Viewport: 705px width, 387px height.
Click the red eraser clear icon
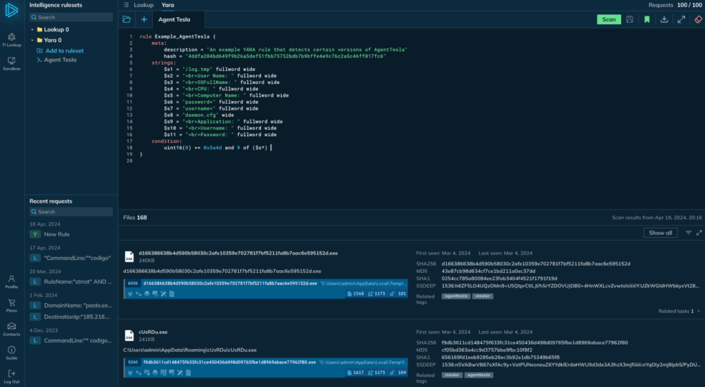click(697, 19)
